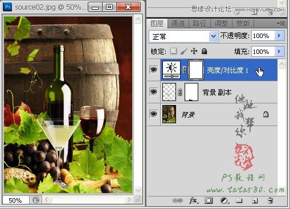
Task: Open the 填充 fill slider arrow
Action: [280, 51]
